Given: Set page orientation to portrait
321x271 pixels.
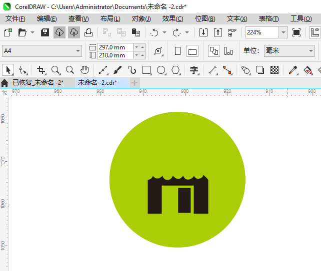Looking at the screenshot, I should point(177,51).
